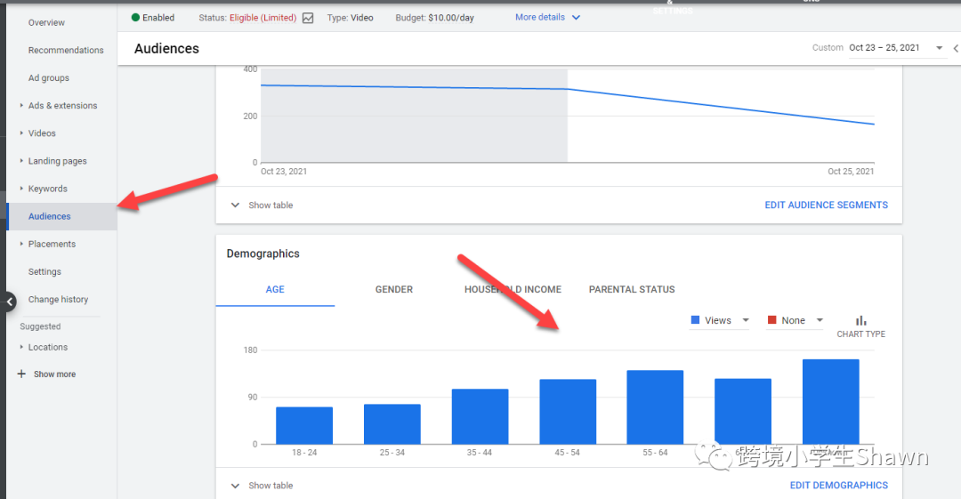Screen dimensions: 961x499
Task: Open the performance chart icon next to status
Action: pos(308,18)
